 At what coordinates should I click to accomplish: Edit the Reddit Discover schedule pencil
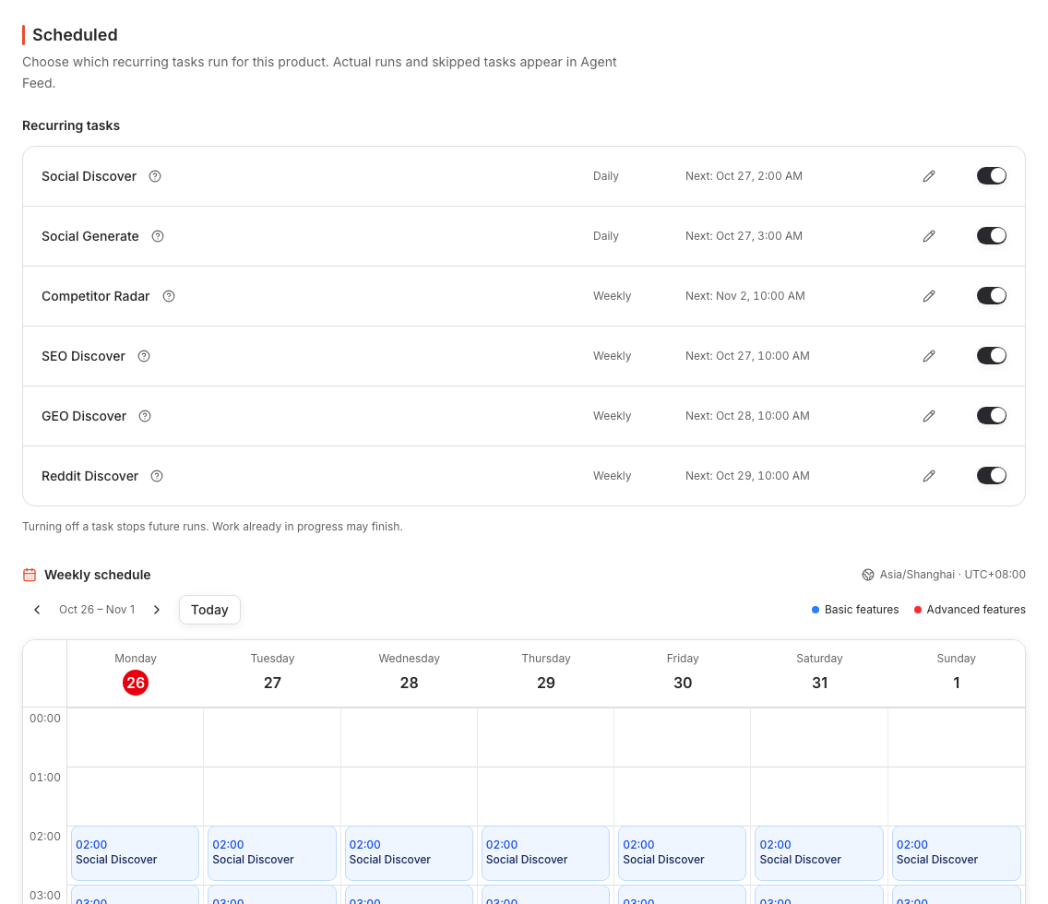click(929, 476)
